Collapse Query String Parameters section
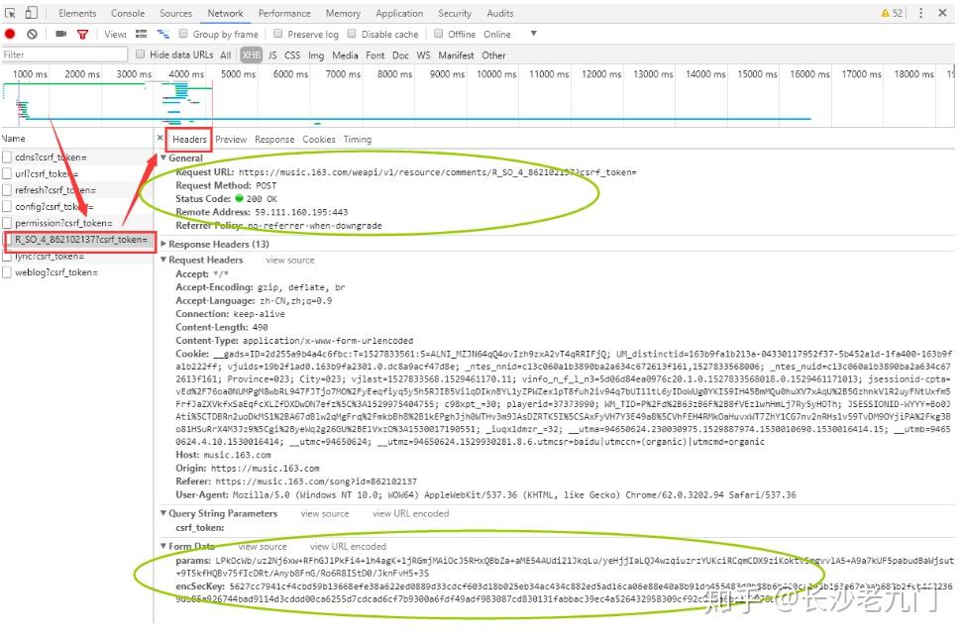The height and width of the screenshot is (639, 963). coord(164,513)
